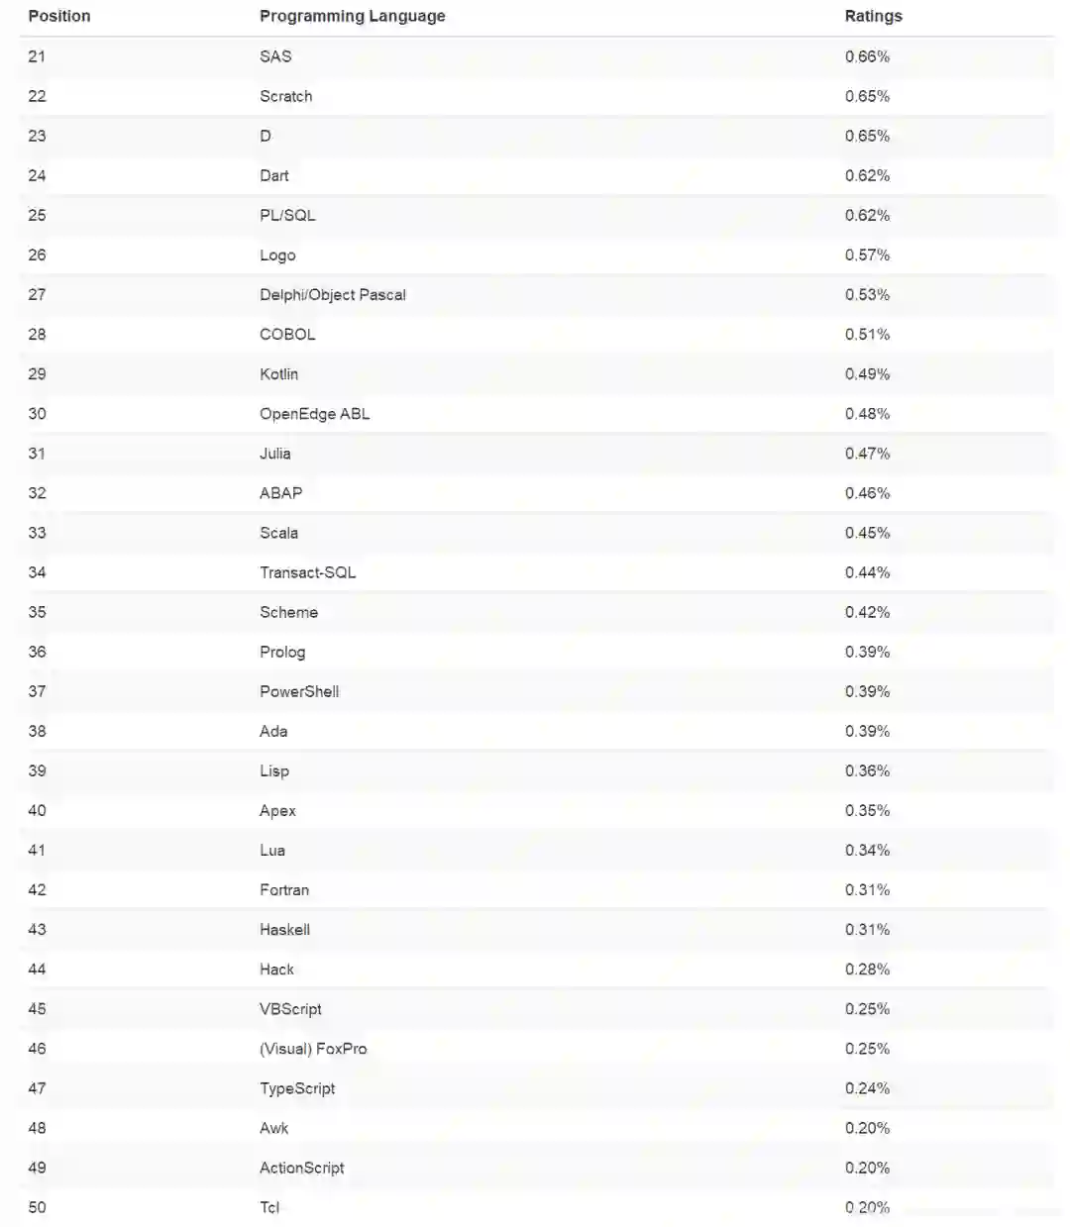Select the OpenEdge ABL entry
The width and height of the screenshot is (1070, 1227).
tap(314, 413)
